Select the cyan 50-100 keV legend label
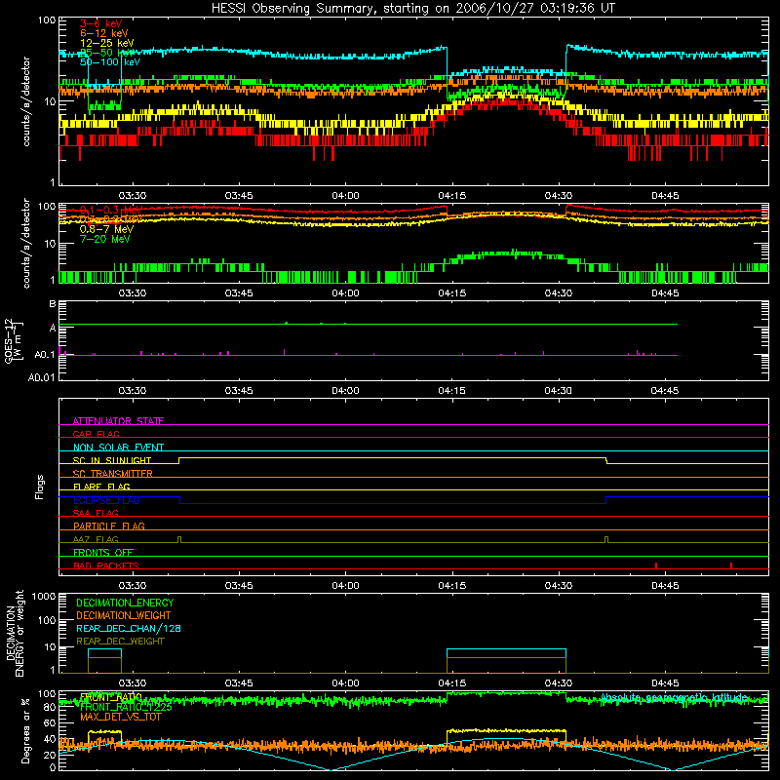The width and height of the screenshot is (780, 780). pyautogui.click(x=110, y=62)
